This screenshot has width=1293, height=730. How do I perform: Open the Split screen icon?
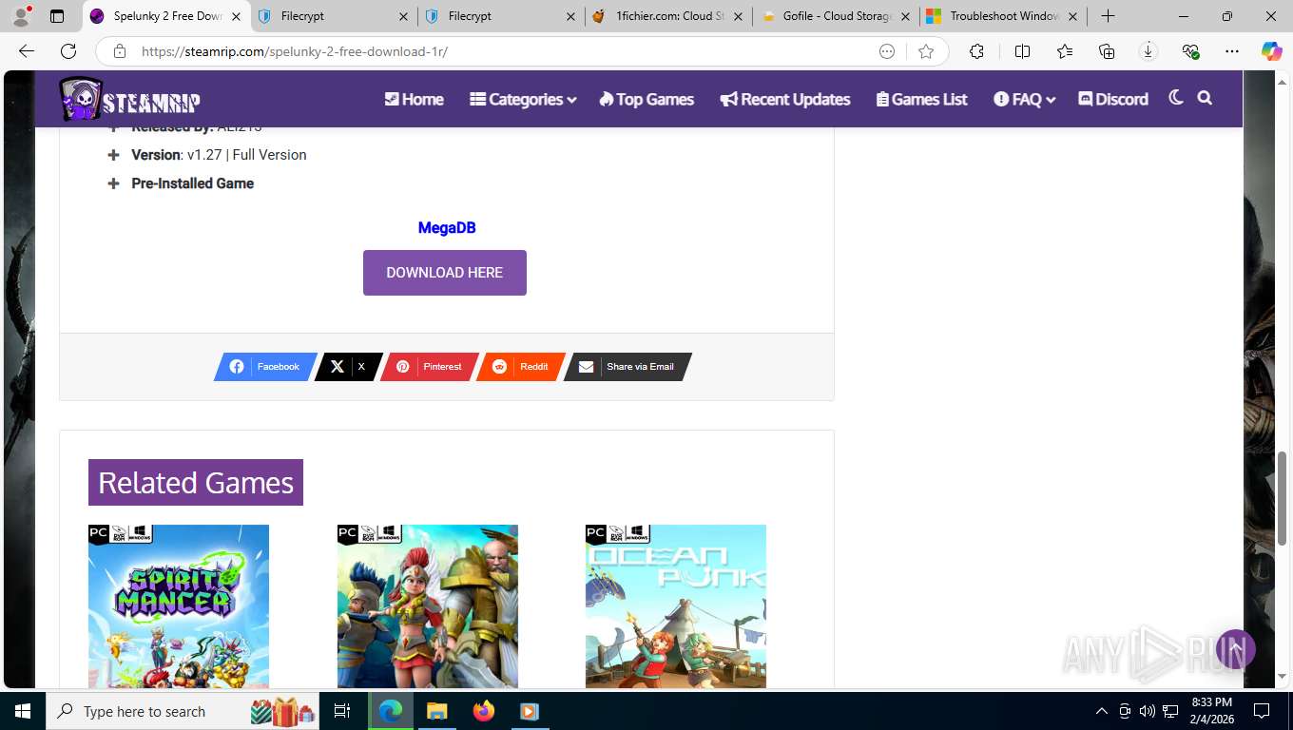click(1022, 51)
